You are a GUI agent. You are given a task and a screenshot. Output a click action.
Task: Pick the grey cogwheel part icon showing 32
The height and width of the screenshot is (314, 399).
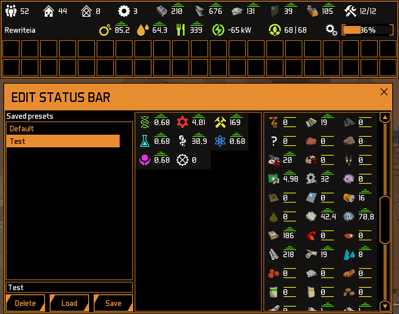coord(311,179)
